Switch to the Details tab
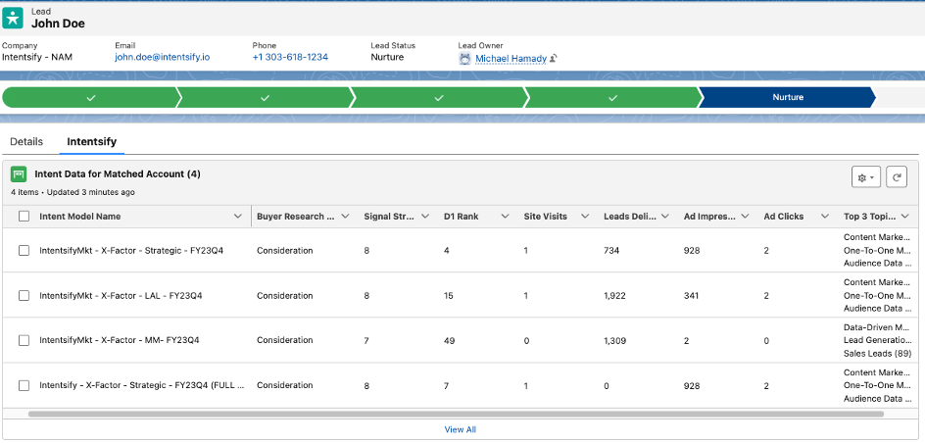The width and height of the screenshot is (925, 443). [x=26, y=142]
